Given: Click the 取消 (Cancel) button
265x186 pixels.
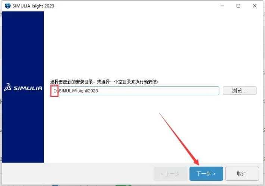Looking at the screenshot, I should (242, 174).
